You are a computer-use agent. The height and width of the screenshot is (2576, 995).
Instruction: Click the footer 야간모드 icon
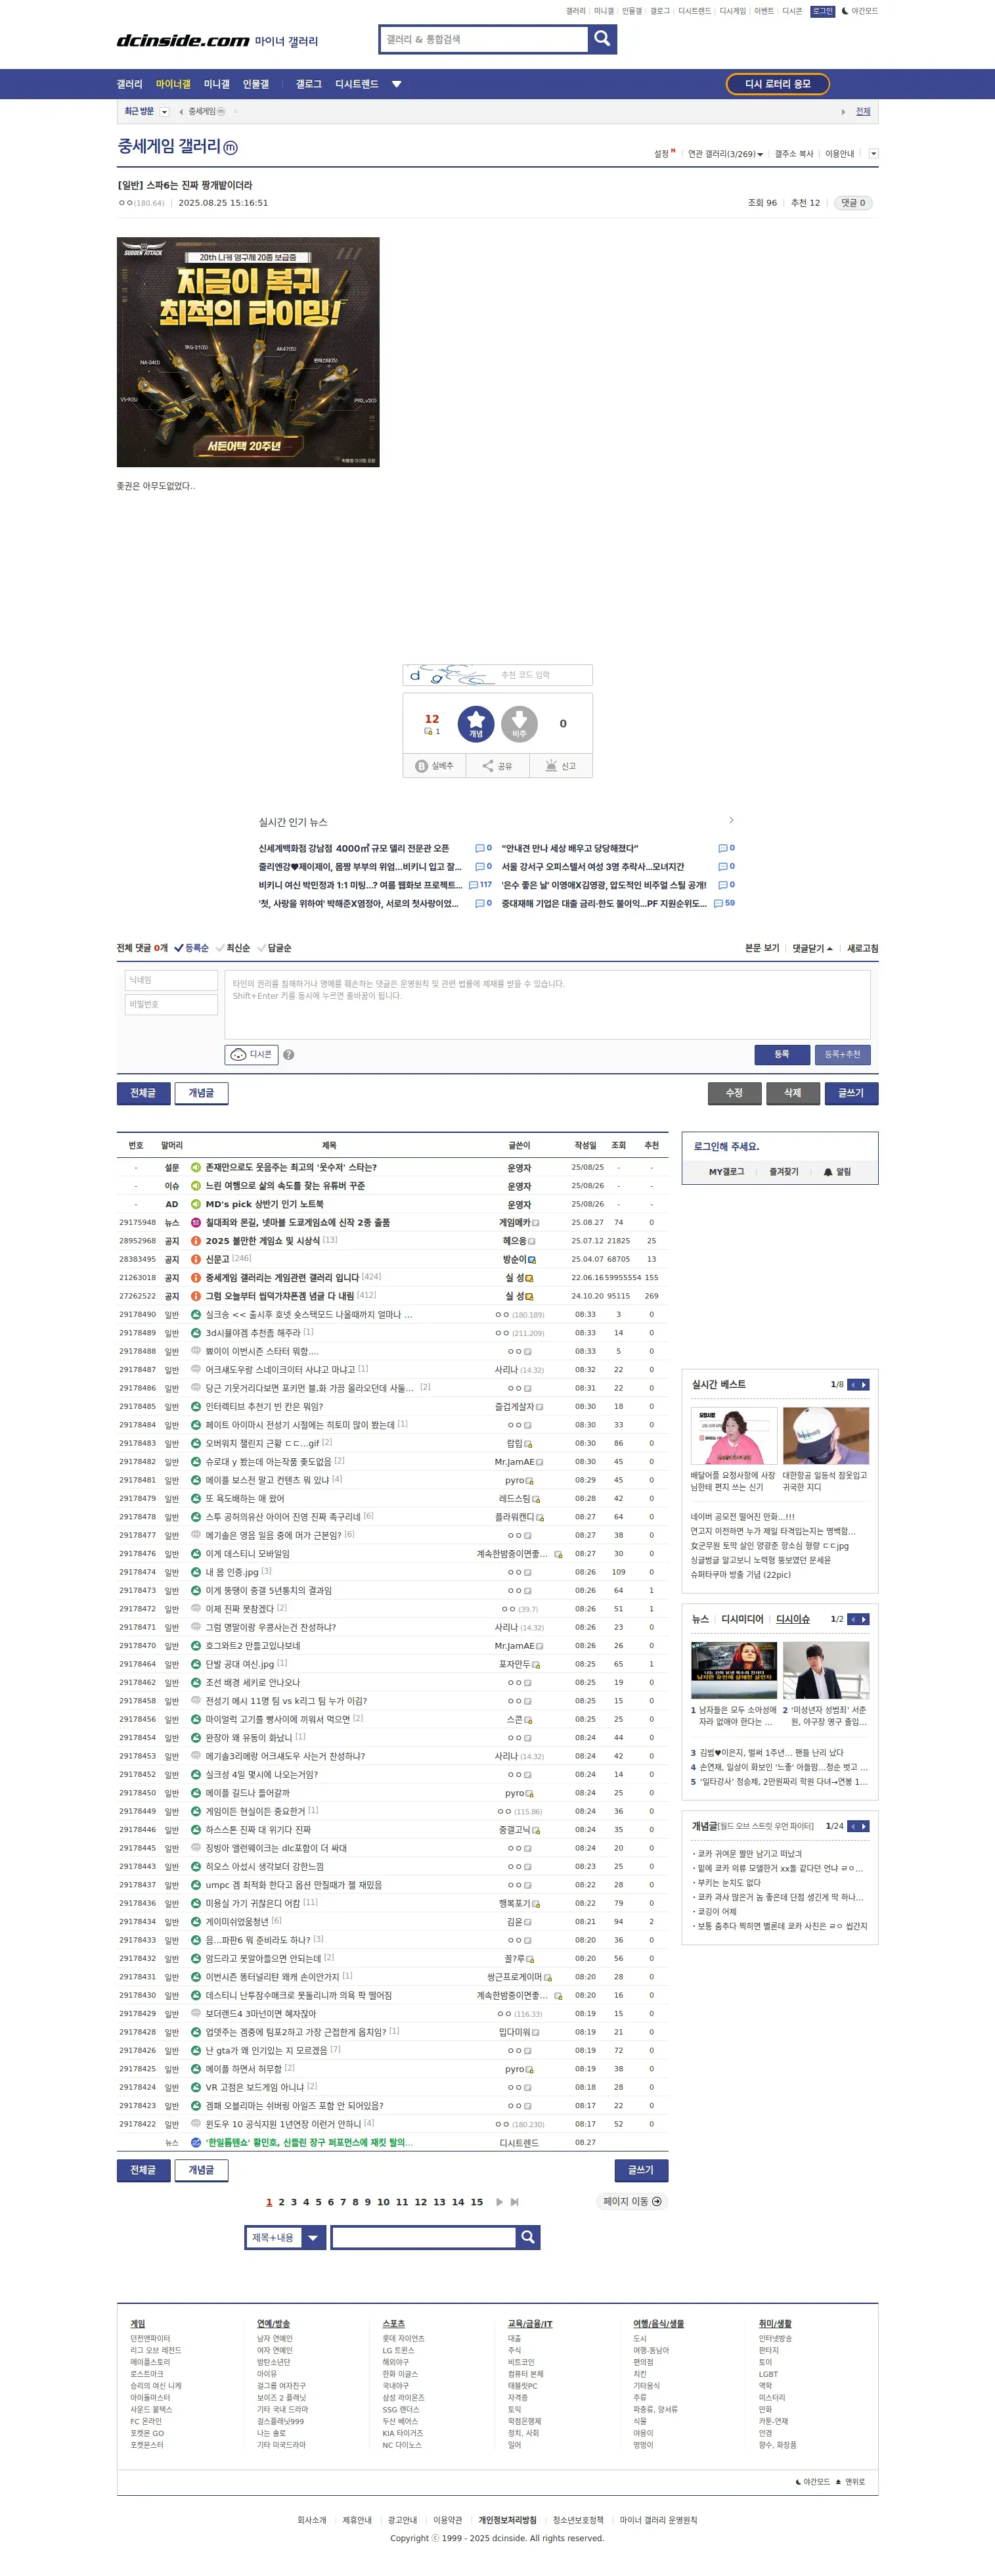(x=798, y=2482)
